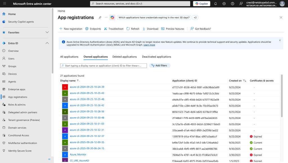Open azure-cli-2025-09-26-12-00-35 app
Screen dimensions: 288x163
[87, 142]
